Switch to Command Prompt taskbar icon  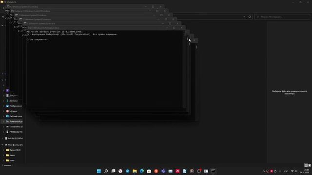214,171
